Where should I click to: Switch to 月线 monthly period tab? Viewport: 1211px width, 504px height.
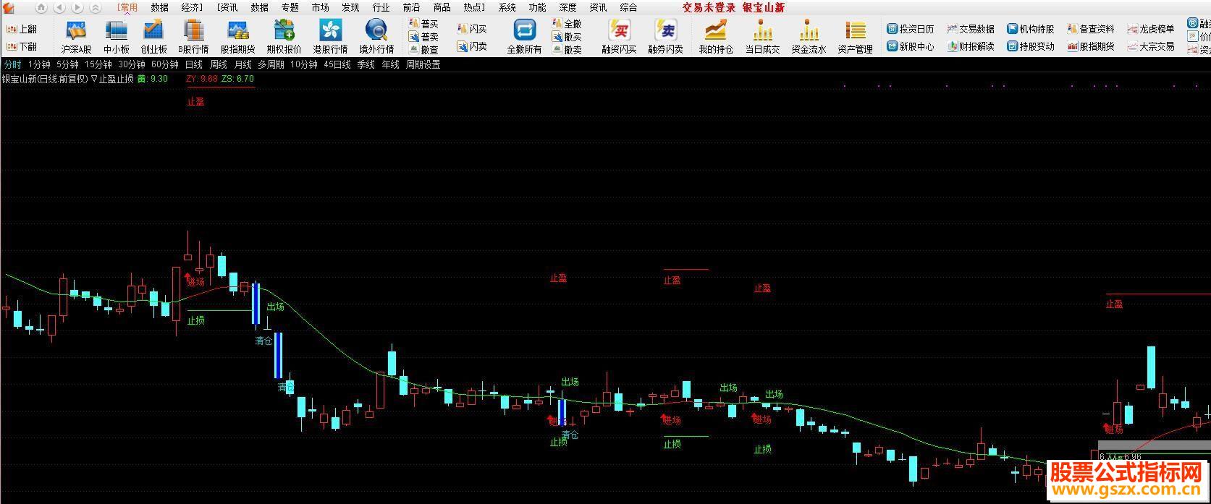(x=242, y=64)
